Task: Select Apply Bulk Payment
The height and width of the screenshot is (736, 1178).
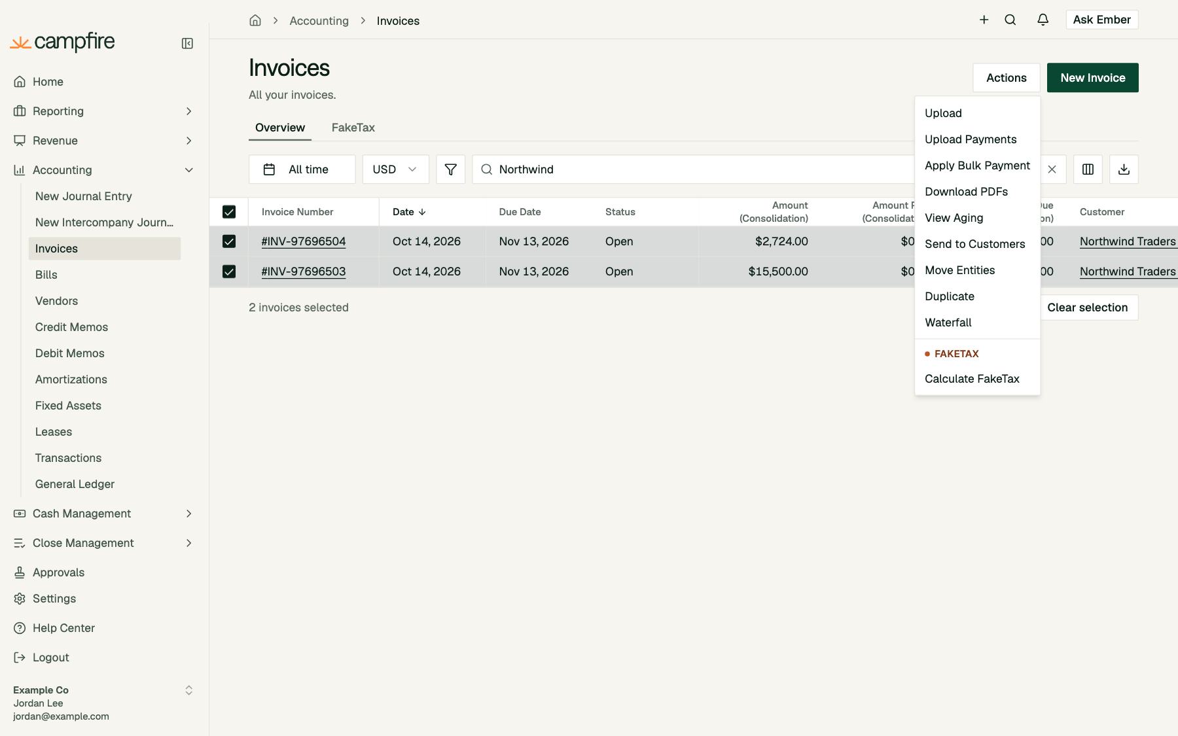Action: coord(977,166)
